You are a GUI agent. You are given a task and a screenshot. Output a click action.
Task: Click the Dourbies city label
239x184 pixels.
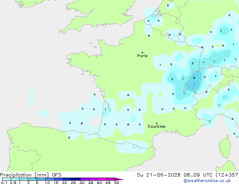156,126
